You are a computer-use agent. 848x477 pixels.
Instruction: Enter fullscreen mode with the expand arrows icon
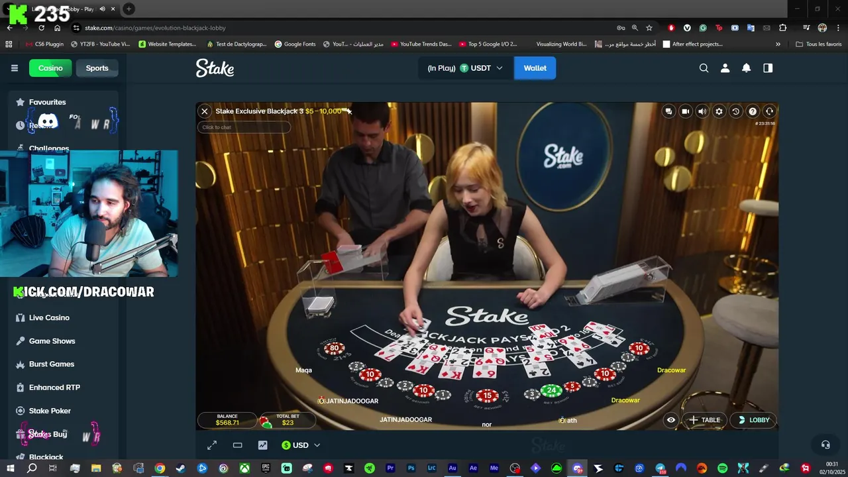point(212,445)
